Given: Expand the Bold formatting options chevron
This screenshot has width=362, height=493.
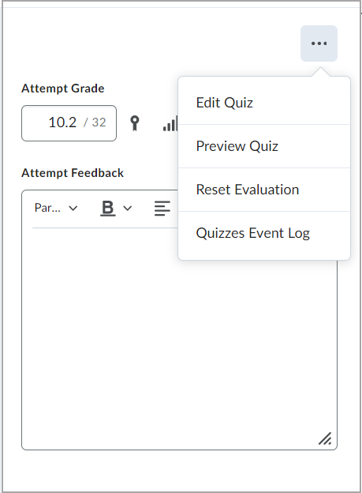Looking at the screenshot, I should point(127,208).
